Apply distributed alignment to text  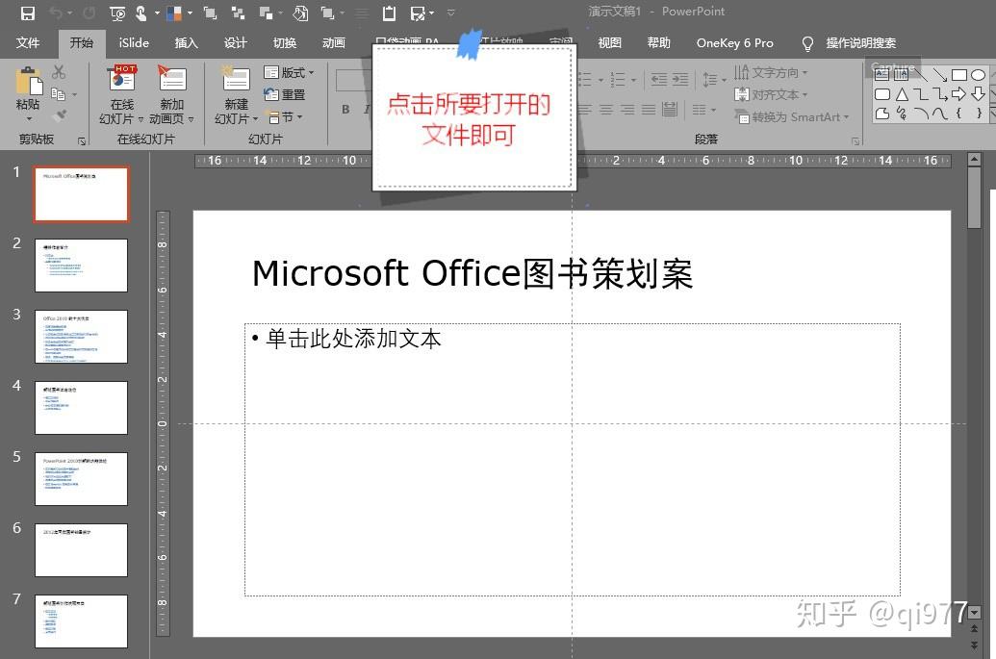click(x=670, y=110)
